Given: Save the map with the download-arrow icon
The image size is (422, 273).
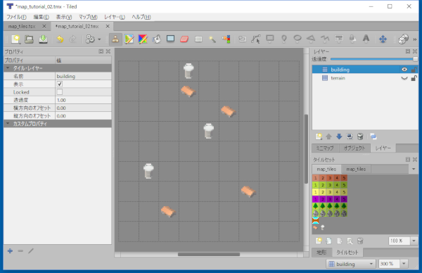Looking at the screenshot, I should 43,39.
